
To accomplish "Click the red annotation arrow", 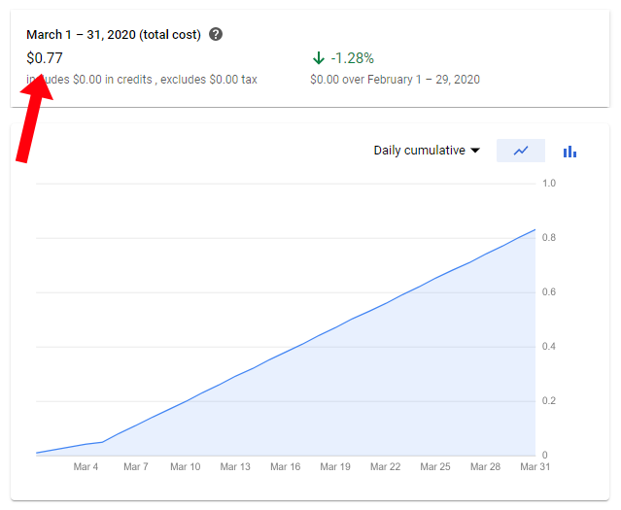I will (x=33, y=115).
